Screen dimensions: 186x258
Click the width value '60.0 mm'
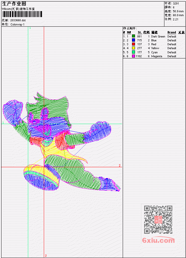coord(178,15)
